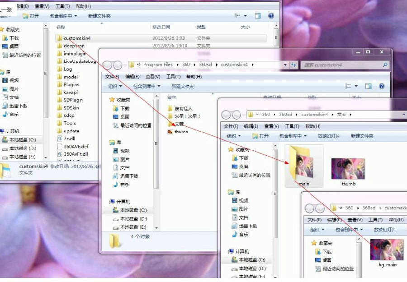Click 打开 in the 文若 window toolbar

tap(260, 136)
